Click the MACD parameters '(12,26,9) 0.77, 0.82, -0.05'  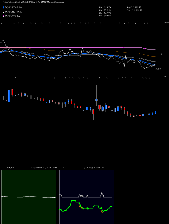(44, 168)
